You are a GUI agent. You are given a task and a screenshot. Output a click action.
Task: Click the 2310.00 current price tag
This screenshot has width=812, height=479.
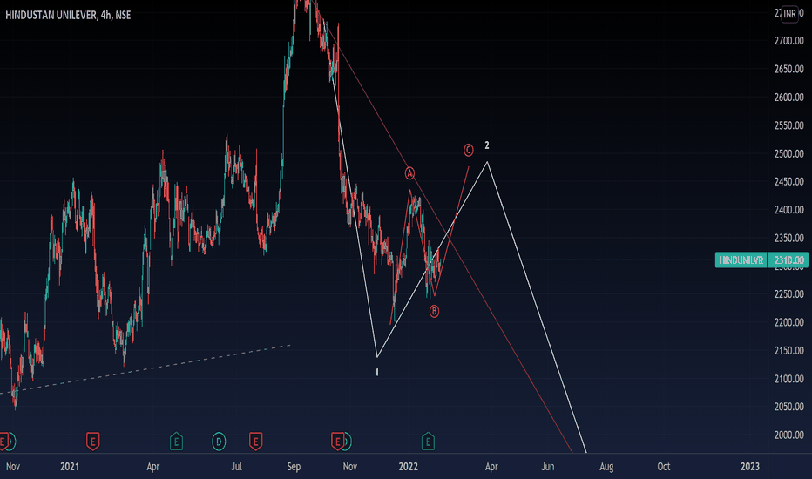tap(788, 260)
